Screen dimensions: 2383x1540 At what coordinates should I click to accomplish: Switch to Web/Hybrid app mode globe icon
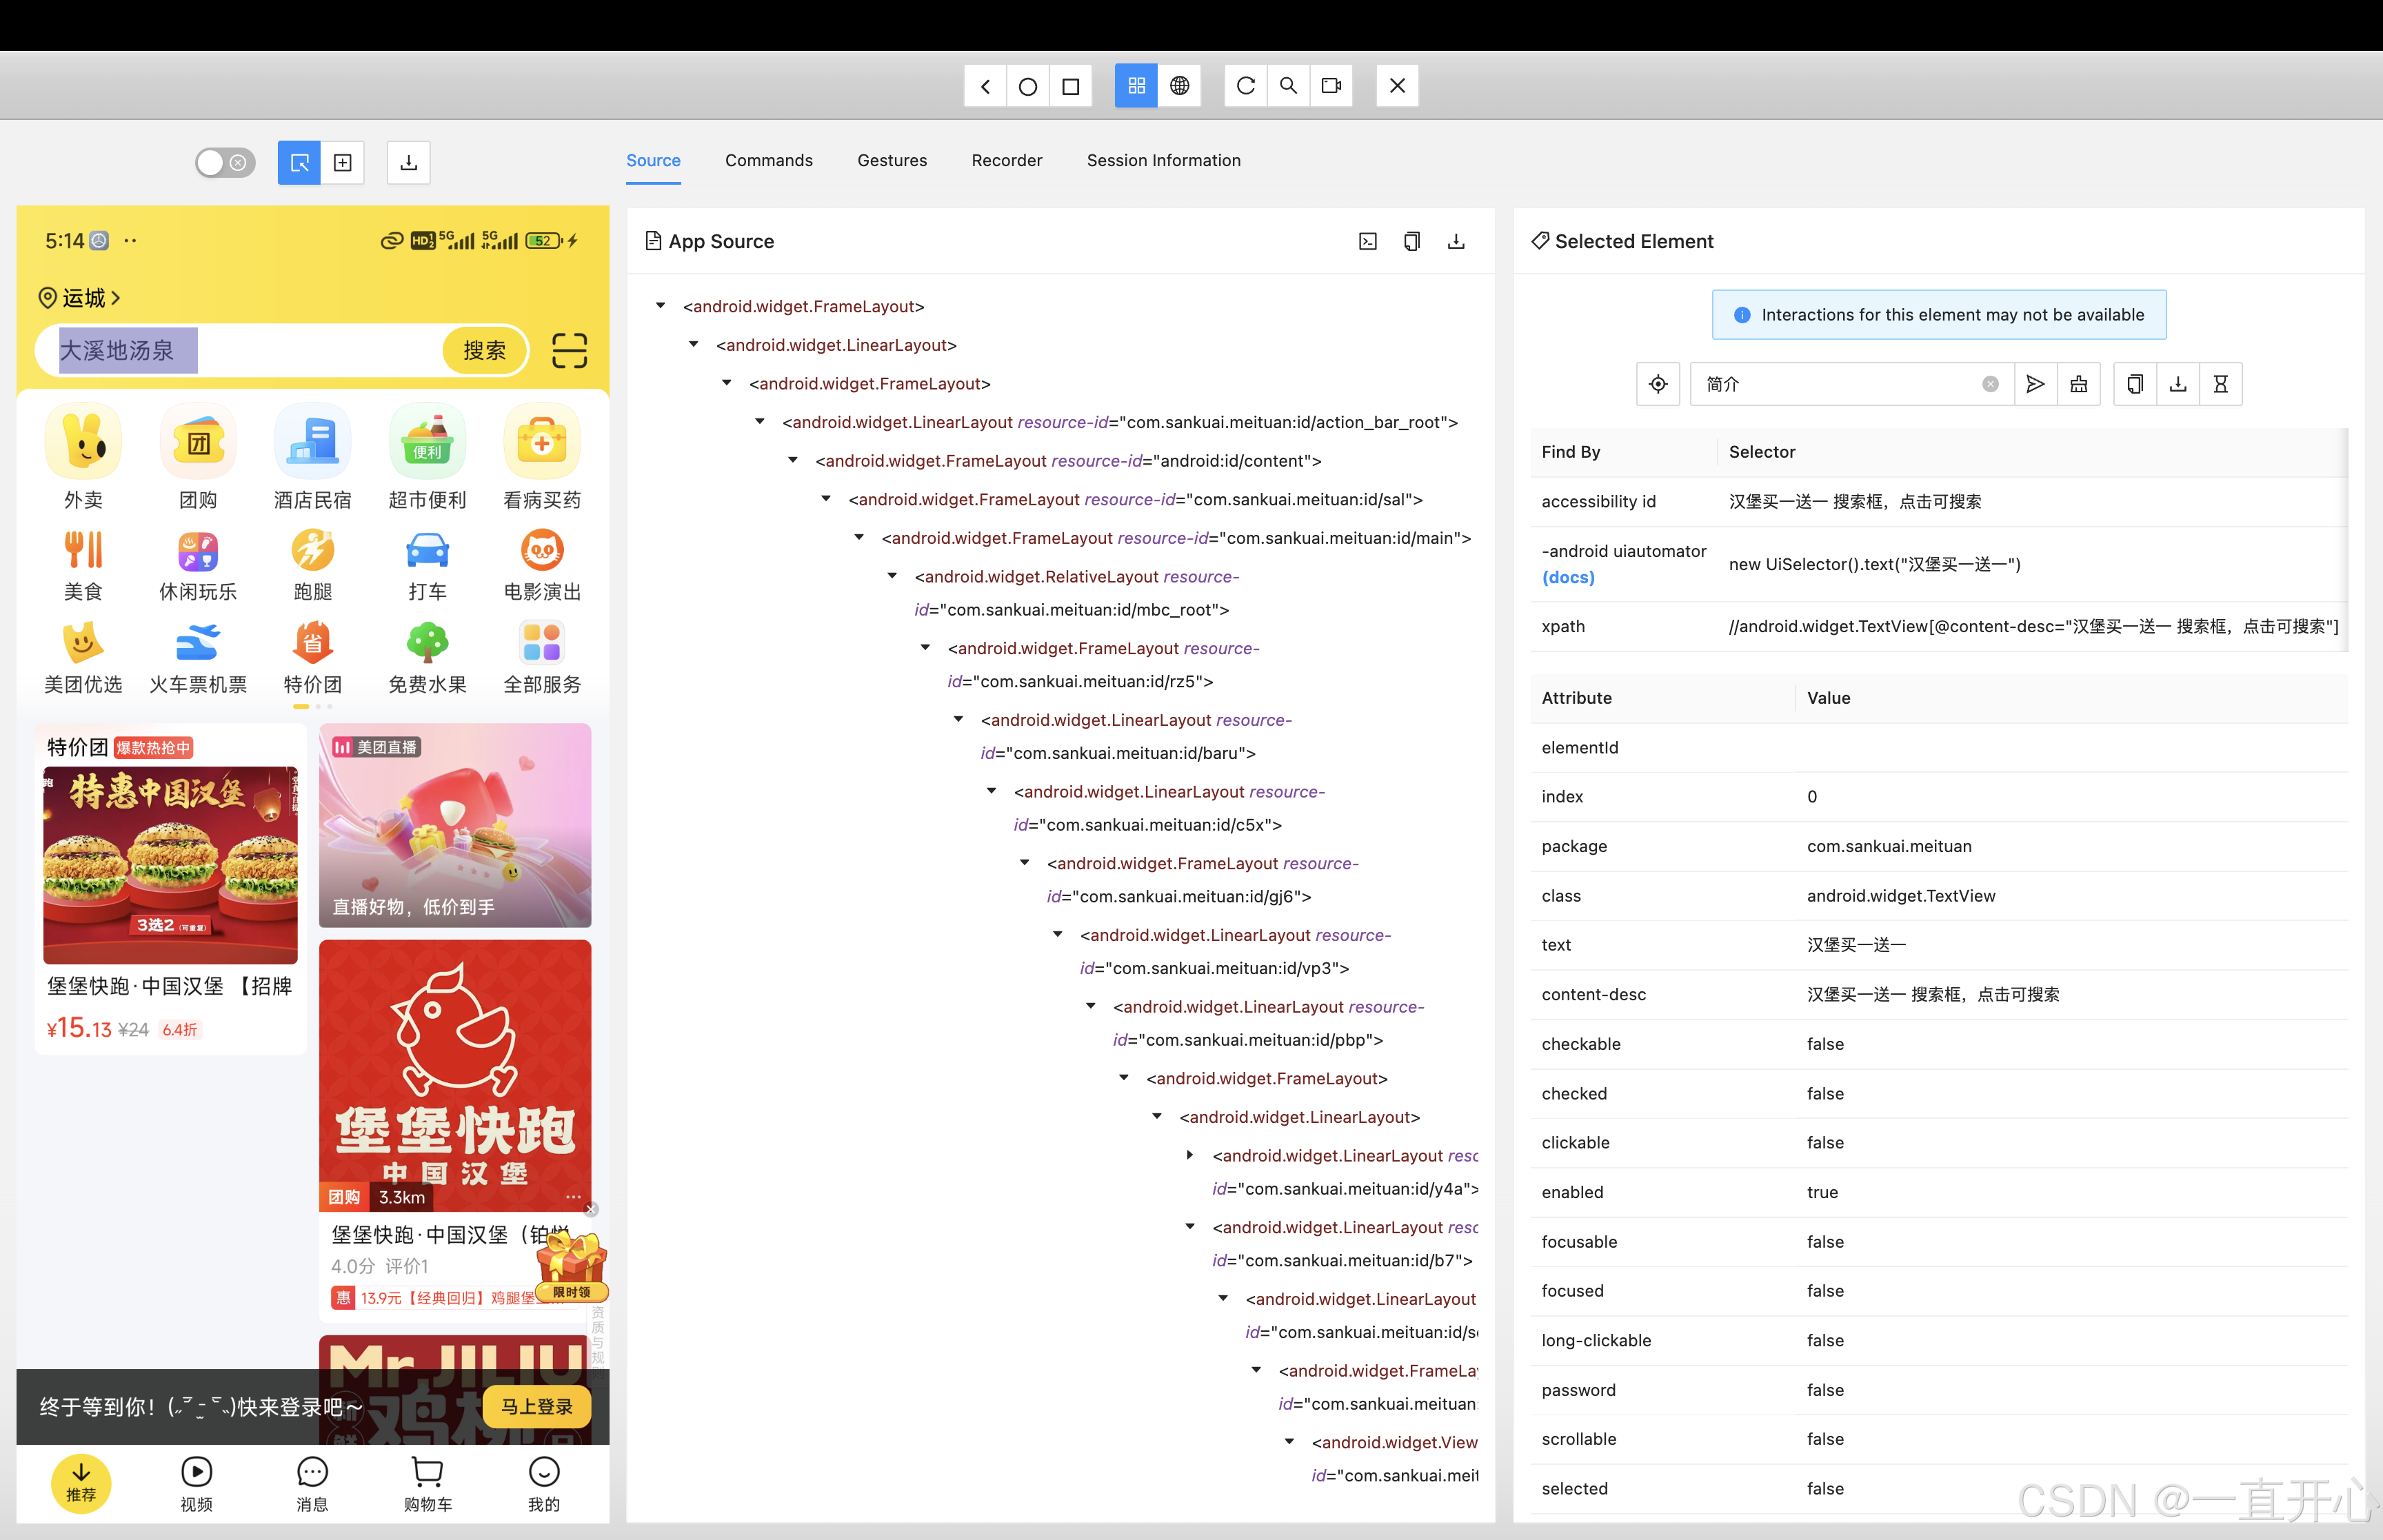click(1180, 86)
